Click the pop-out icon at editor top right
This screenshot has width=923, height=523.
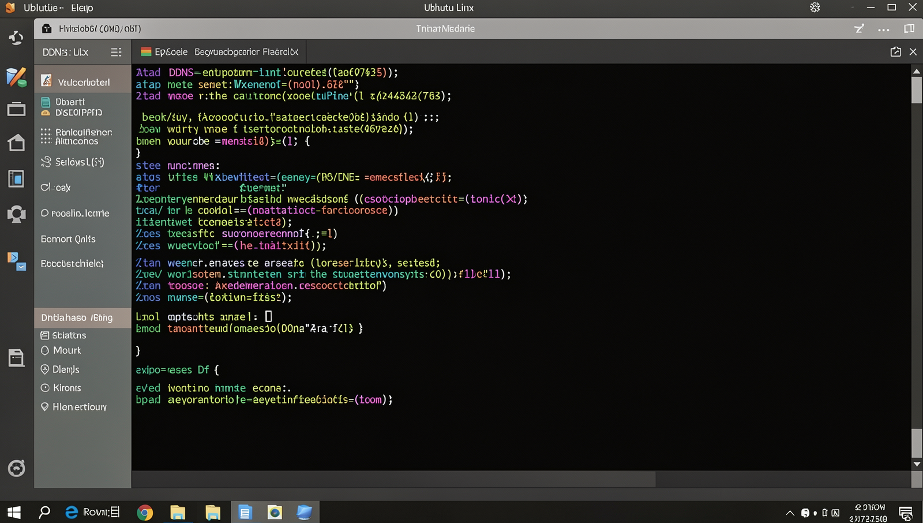895,52
